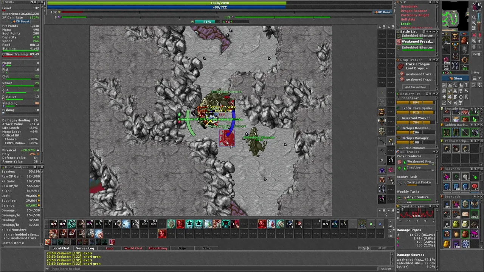
Task: Click the amulet equipment slot
Action: pyautogui.click(x=446, y=41)
